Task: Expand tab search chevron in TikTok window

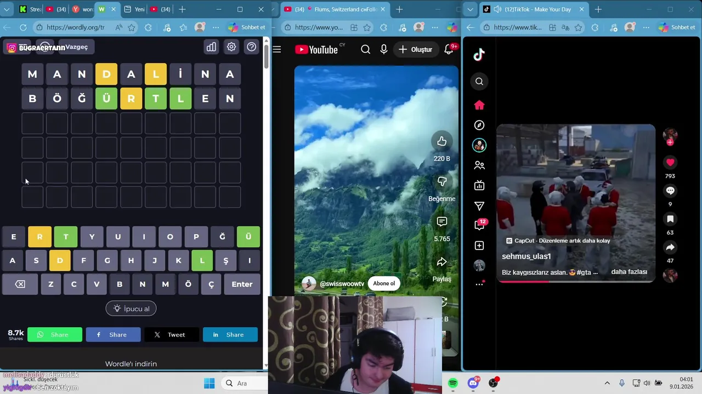Action: pyautogui.click(x=469, y=9)
